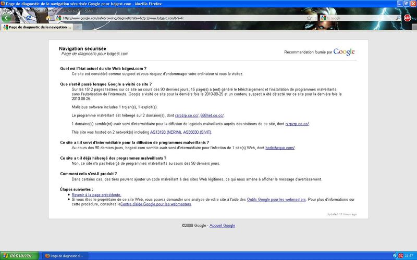Click the green Back navigation arrow

click(7, 18)
